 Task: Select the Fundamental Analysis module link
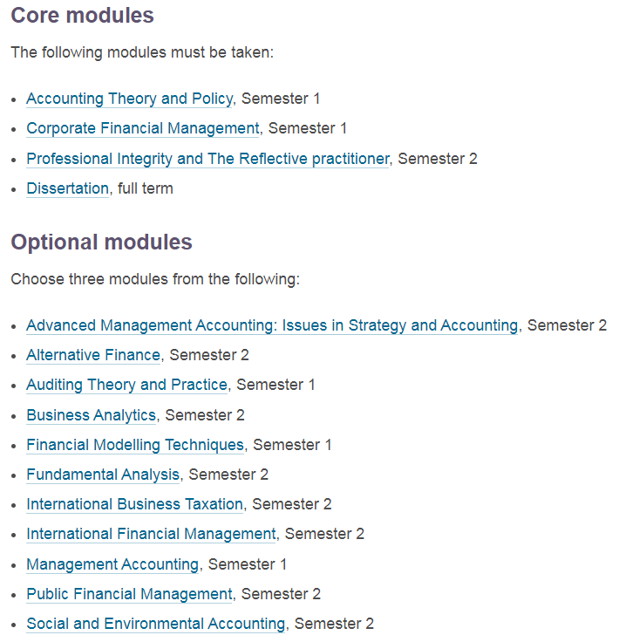click(103, 475)
